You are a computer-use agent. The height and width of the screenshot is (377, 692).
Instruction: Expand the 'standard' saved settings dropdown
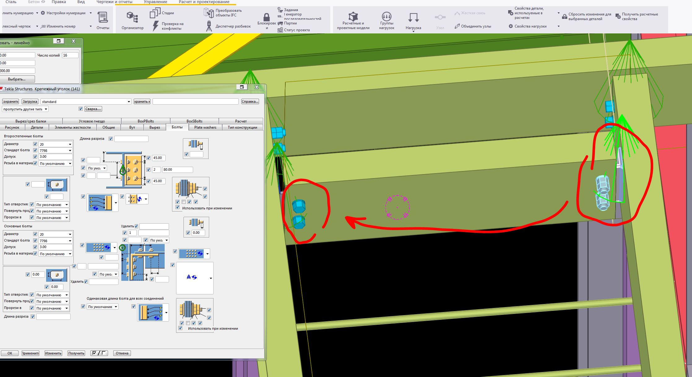pyautogui.click(x=129, y=102)
